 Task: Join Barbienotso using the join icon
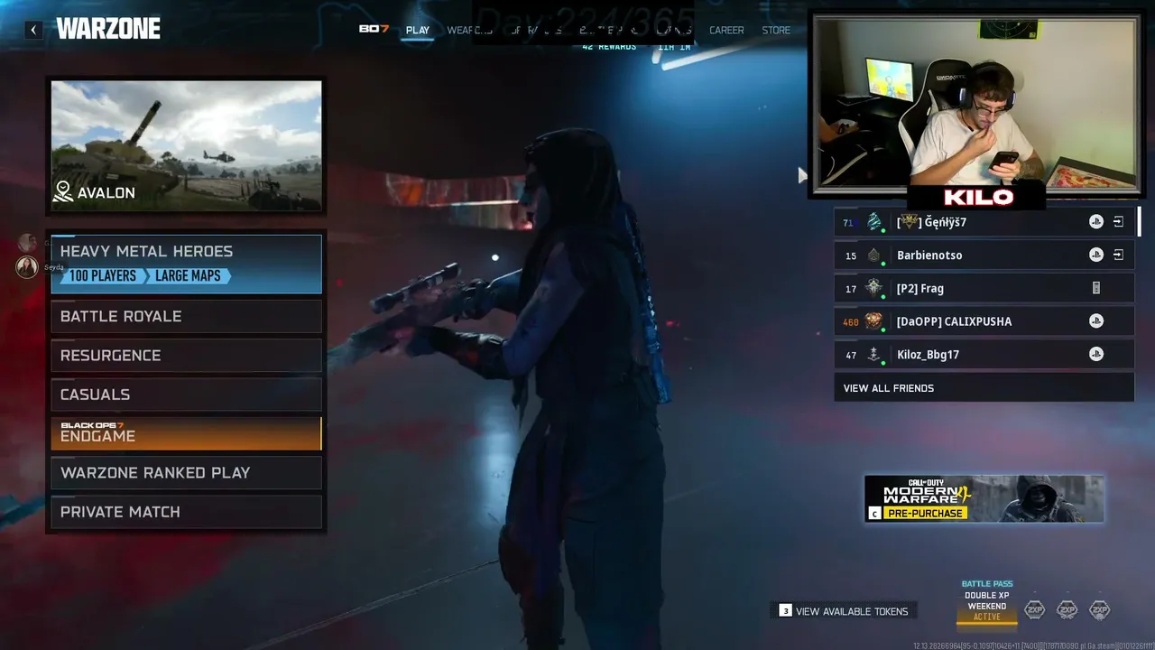[1118, 255]
